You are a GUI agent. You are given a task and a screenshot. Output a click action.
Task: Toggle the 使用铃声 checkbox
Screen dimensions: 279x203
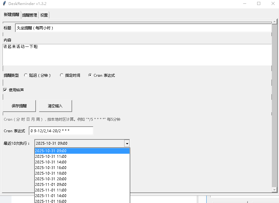[5, 90]
